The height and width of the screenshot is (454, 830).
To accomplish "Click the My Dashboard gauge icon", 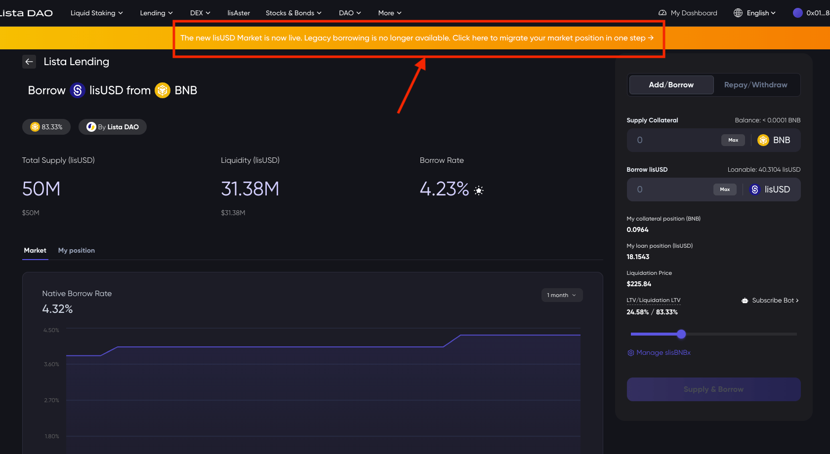I will click(663, 13).
